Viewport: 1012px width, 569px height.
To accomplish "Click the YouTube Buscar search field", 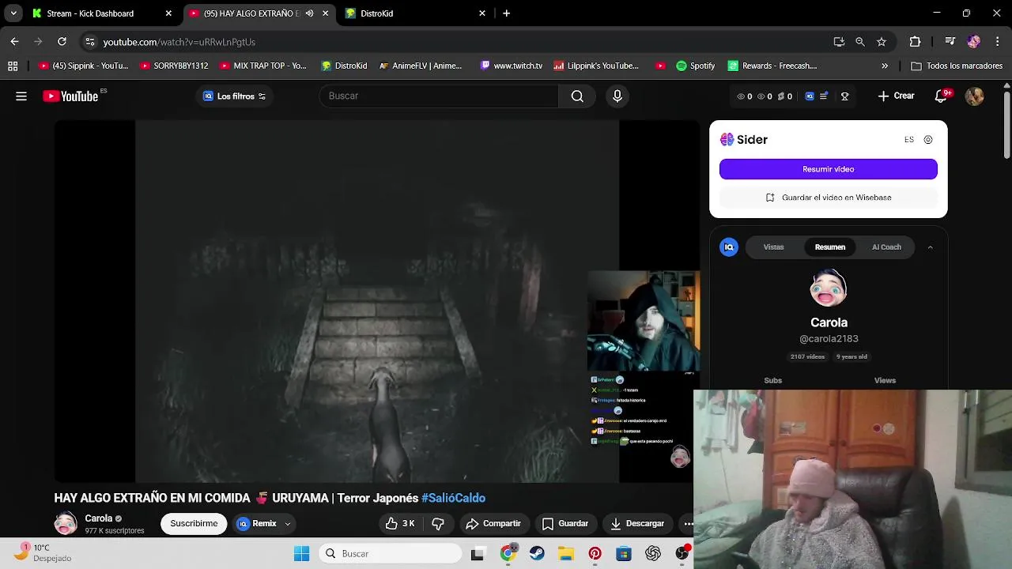I will (439, 96).
